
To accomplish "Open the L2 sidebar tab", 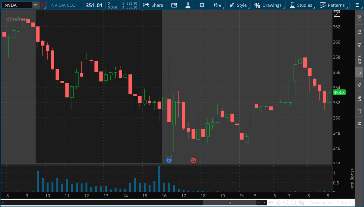I will [359, 111].
